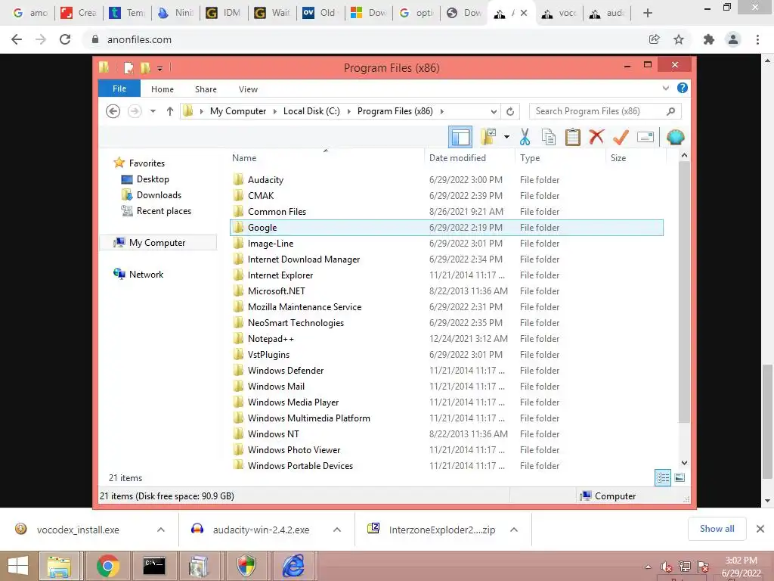Open the View ribbon tab

tap(248, 89)
